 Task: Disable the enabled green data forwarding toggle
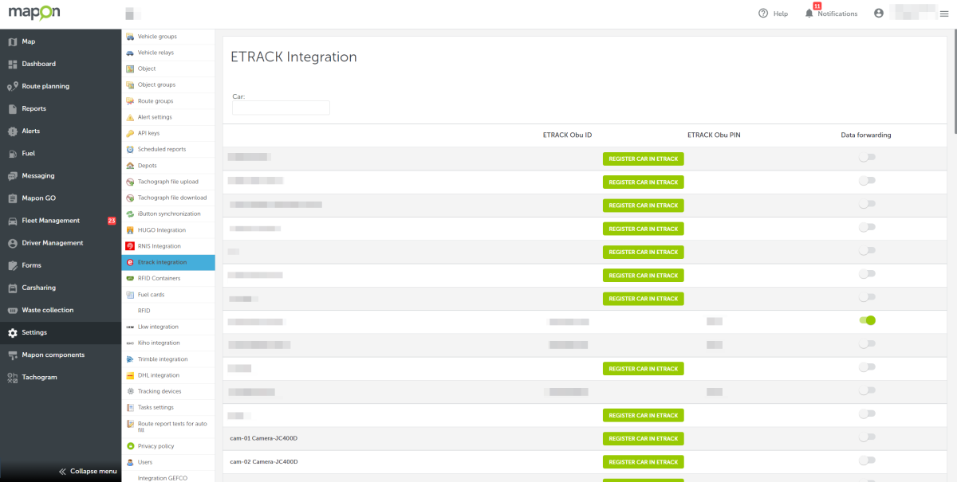[x=867, y=320]
